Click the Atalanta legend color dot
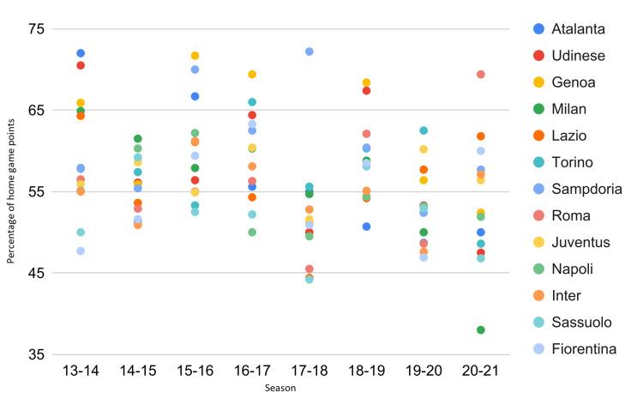Viewport: 643px width, 399px height. point(537,28)
